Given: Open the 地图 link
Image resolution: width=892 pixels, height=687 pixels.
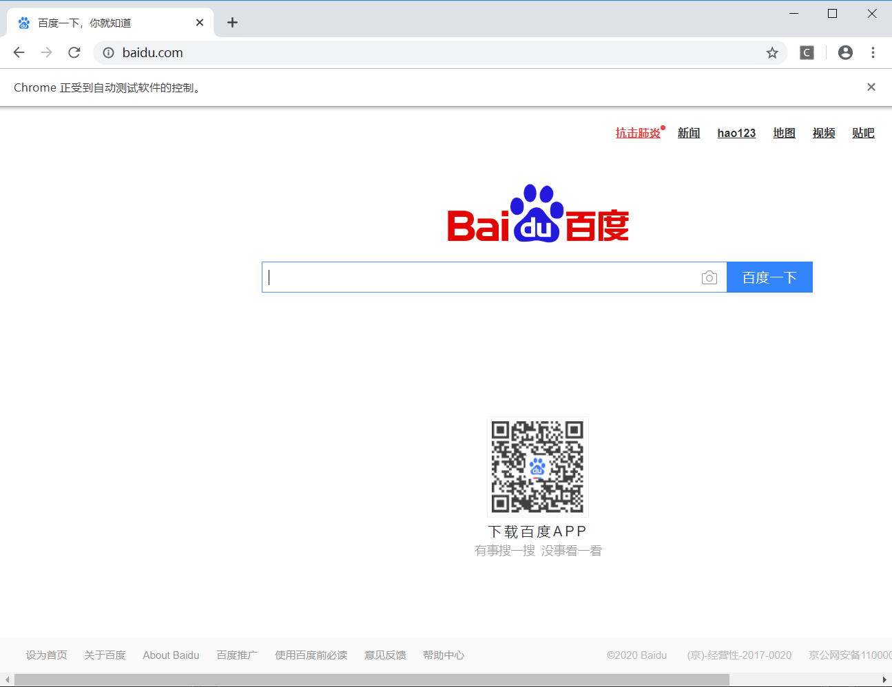Looking at the screenshot, I should click(784, 133).
